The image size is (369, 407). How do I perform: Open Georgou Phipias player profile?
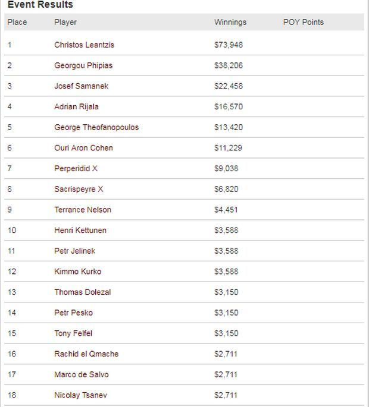(x=83, y=65)
